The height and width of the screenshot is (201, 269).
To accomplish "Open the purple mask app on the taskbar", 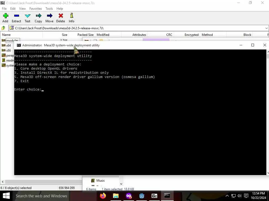I will 129,196.
